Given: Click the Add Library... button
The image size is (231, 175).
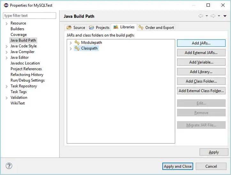Looking at the screenshot, I should point(201,72).
